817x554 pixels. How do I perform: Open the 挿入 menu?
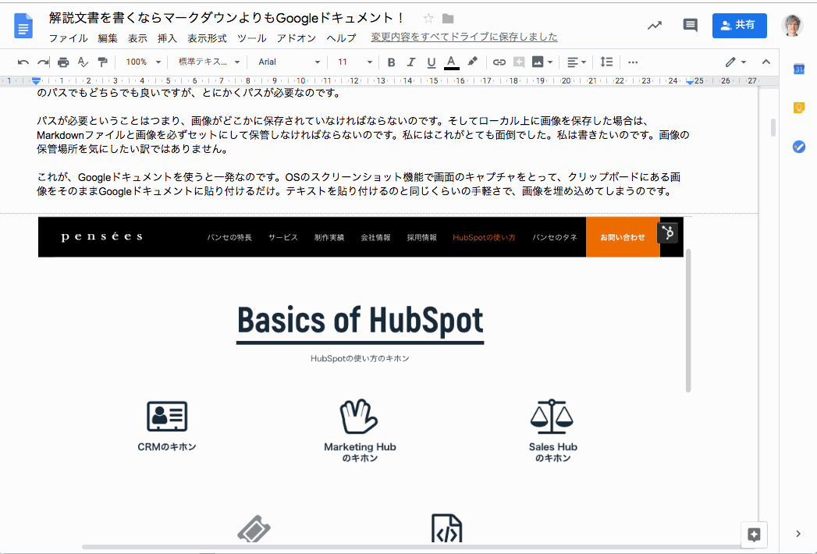click(167, 37)
